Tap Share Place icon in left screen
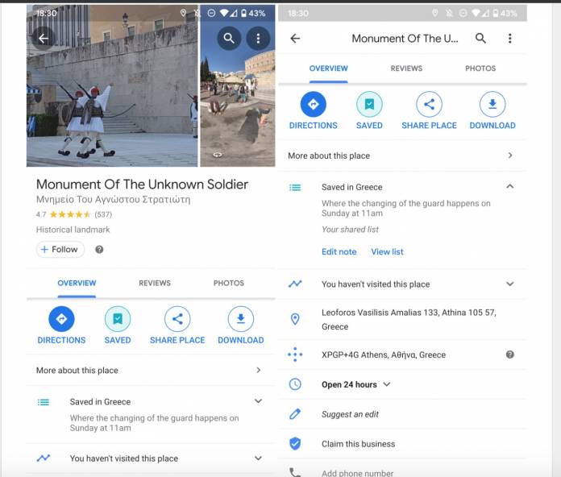 177,318
